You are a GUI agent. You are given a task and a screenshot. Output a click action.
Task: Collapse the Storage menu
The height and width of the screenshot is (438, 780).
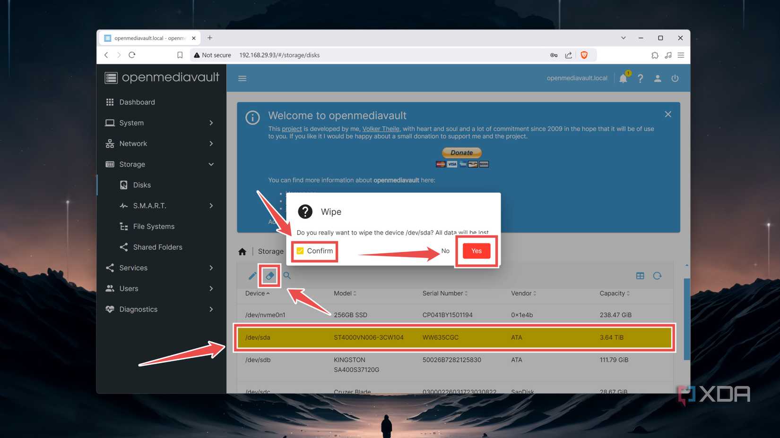point(161,164)
